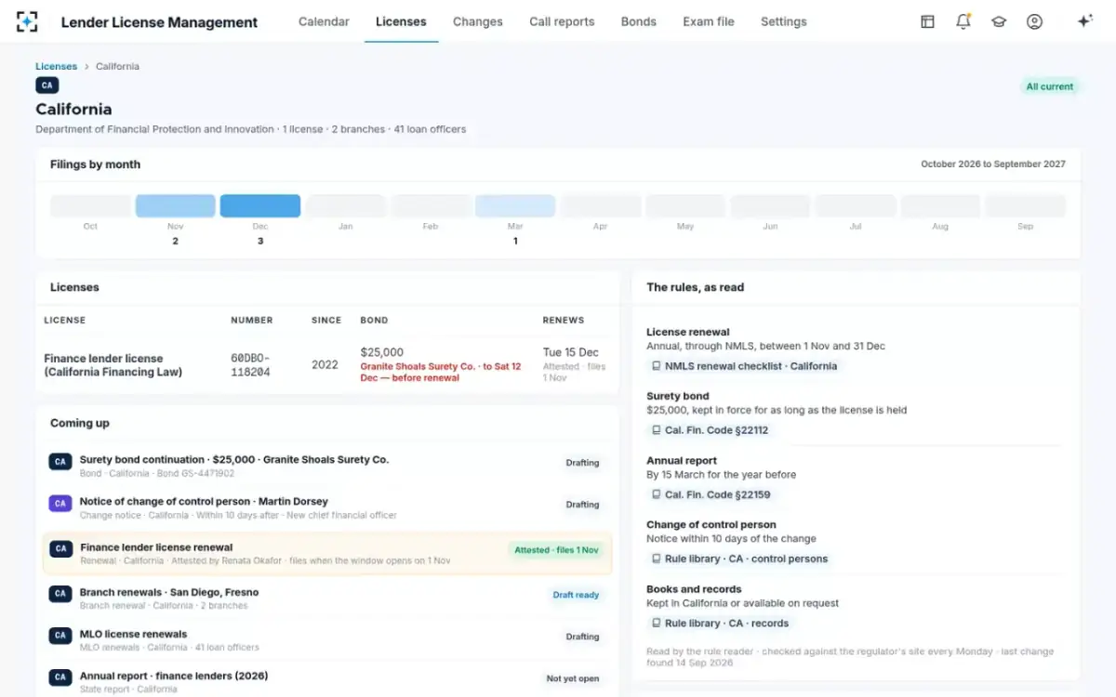Click book icon beside NMLS renewal checklist
Screen dimensions: 1116x697
pyautogui.click(x=657, y=366)
